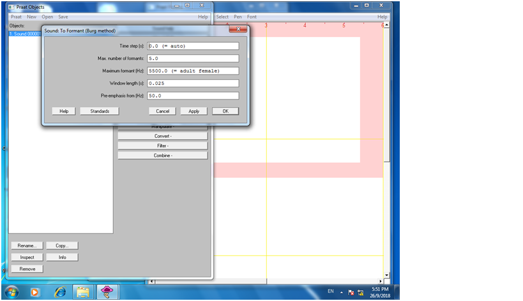The height and width of the screenshot is (301, 523).
Task: Click the Action Center flag tray icon
Action: click(351, 292)
